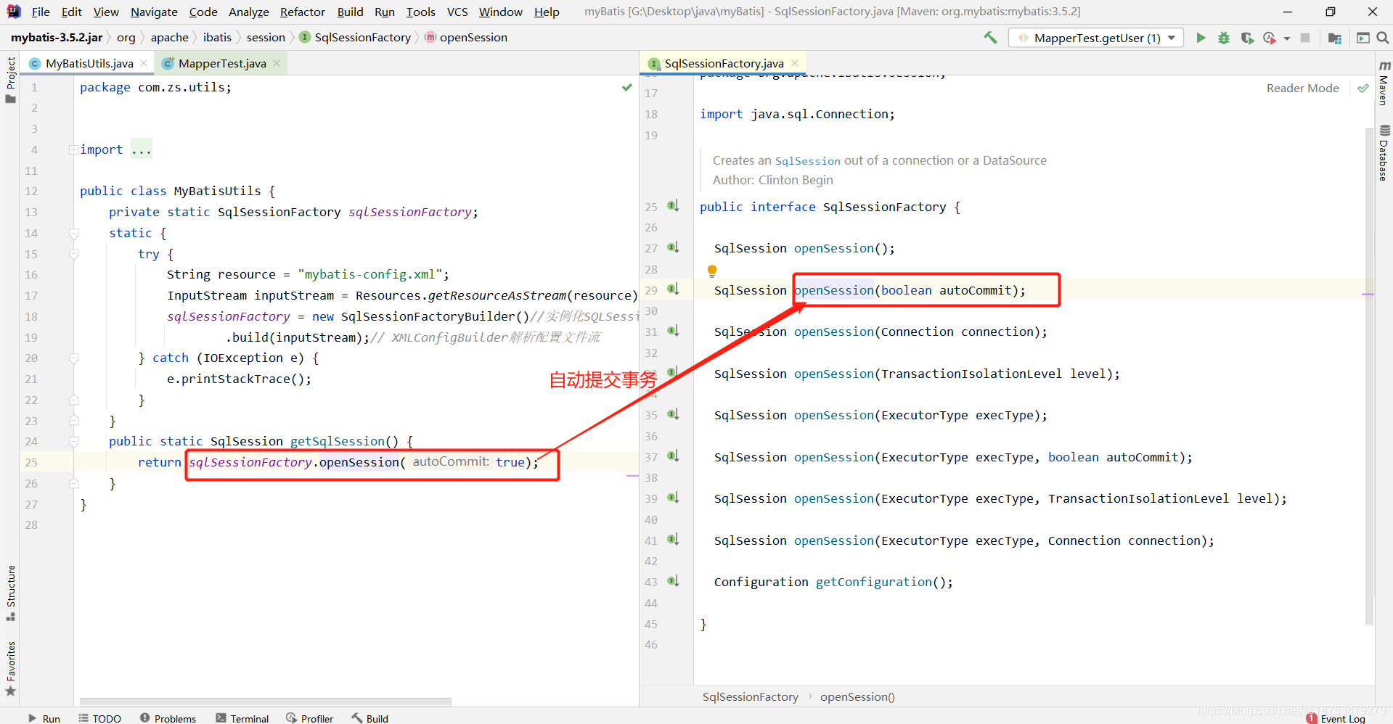This screenshot has height=724, width=1393.
Task: Open the Refactor menu
Action: click(302, 12)
